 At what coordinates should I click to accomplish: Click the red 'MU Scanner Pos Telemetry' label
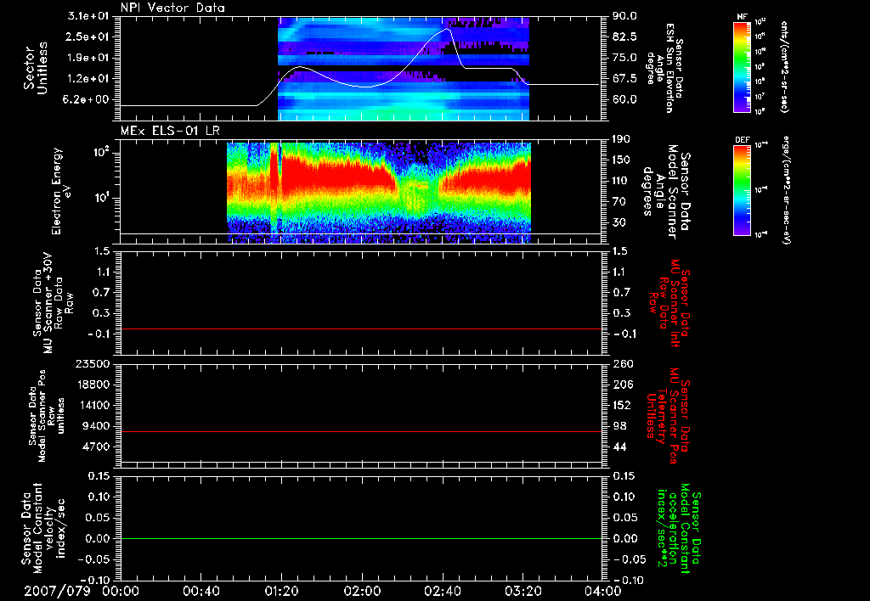[x=668, y=416]
